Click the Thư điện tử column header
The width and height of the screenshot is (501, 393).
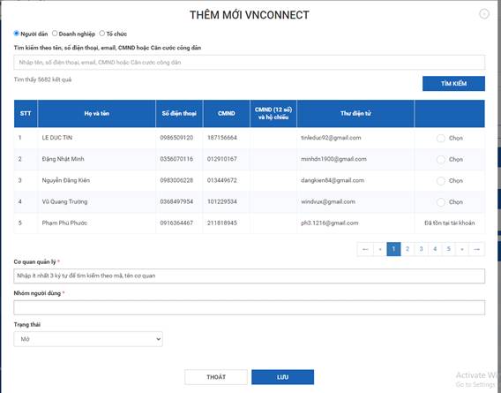click(x=355, y=113)
